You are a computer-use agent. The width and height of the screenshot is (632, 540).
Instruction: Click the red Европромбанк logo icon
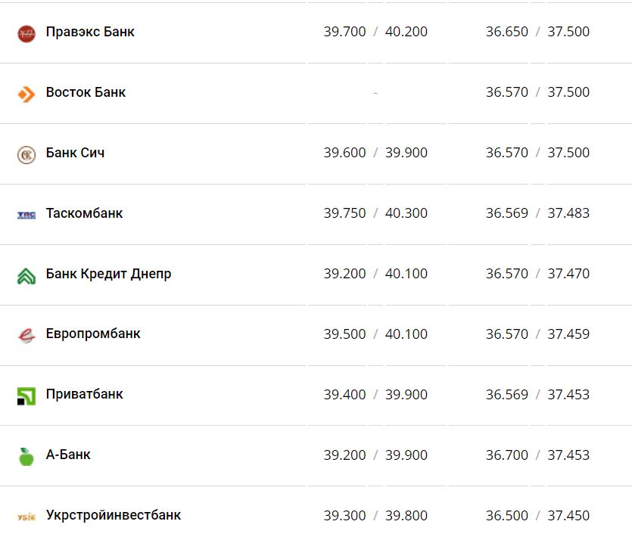pyautogui.click(x=26, y=335)
